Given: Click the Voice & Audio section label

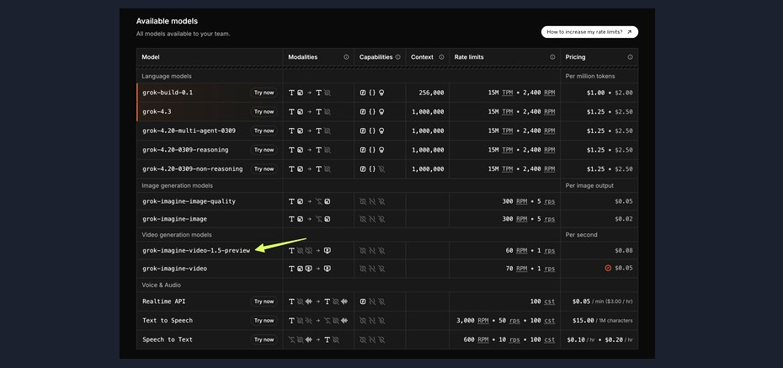Looking at the screenshot, I should 162,285.
